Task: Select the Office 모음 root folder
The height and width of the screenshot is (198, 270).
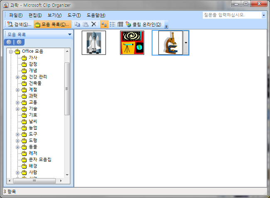Action: pyautogui.click(x=32, y=51)
